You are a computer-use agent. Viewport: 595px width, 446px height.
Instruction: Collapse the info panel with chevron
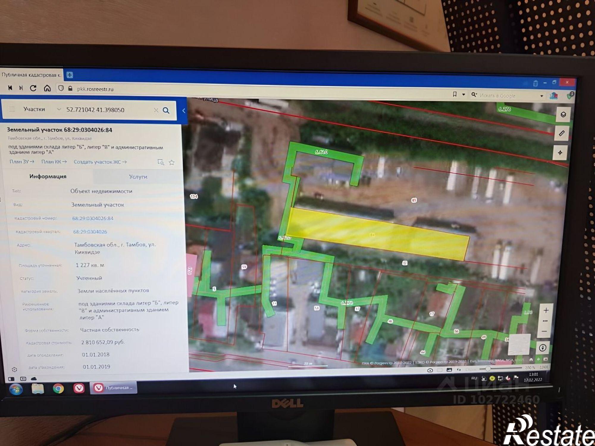(x=184, y=111)
